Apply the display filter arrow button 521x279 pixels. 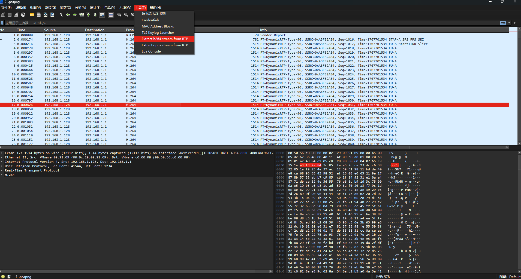(503, 23)
